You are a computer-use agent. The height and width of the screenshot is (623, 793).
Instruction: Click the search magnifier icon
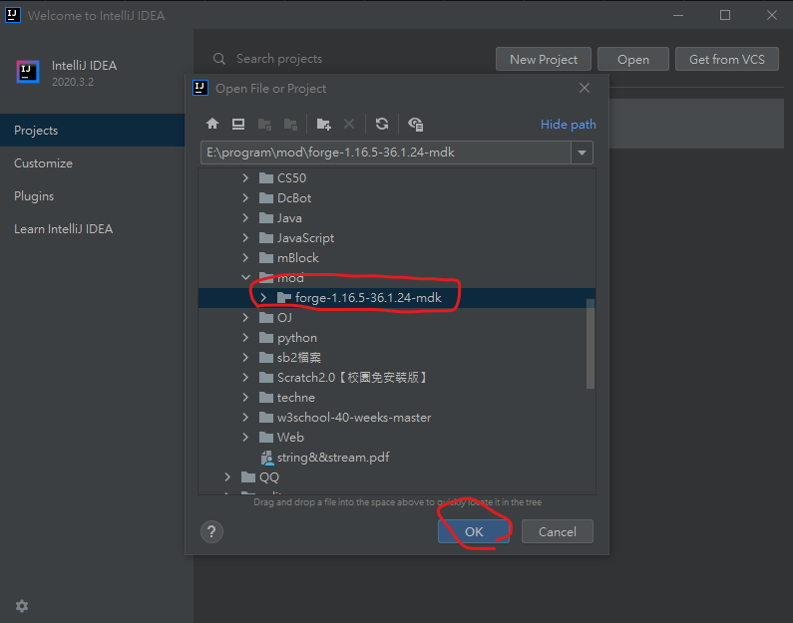pos(219,59)
